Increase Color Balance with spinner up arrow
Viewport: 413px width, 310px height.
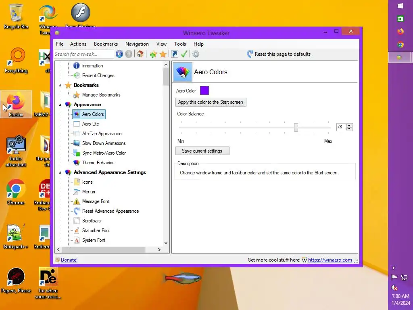(349, 126)
